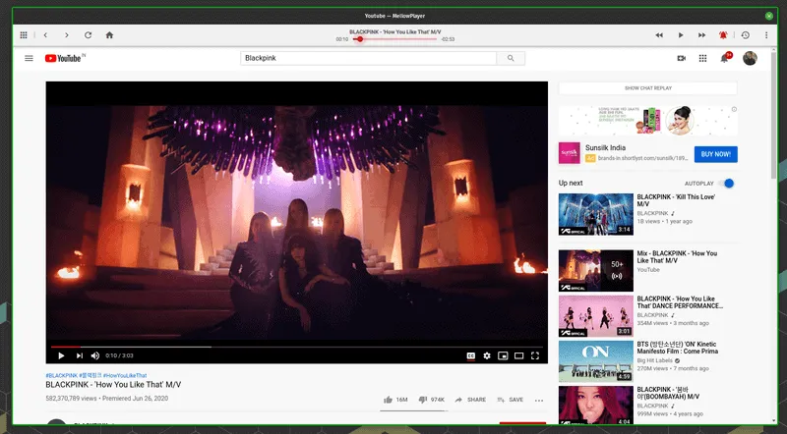Enter fullscreen on the video player
This screenshot has height=434, width=787.
tap(535, 355)
